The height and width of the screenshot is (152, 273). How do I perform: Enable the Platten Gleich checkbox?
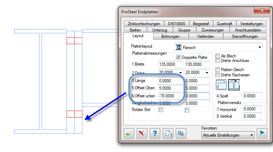coord(217,69)
